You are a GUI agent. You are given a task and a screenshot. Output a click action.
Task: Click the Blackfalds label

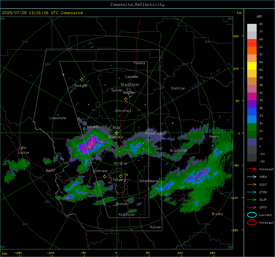tap(130, 85)
